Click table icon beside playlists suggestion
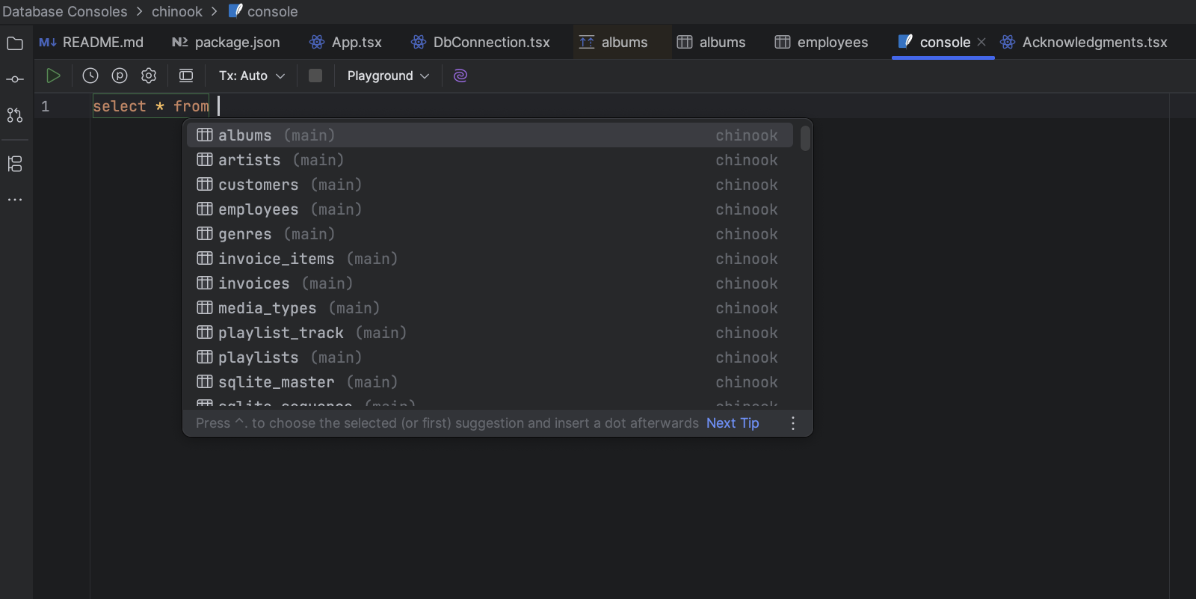The width and height of the screenshot is (1196, 599). (x=205, y=357)
